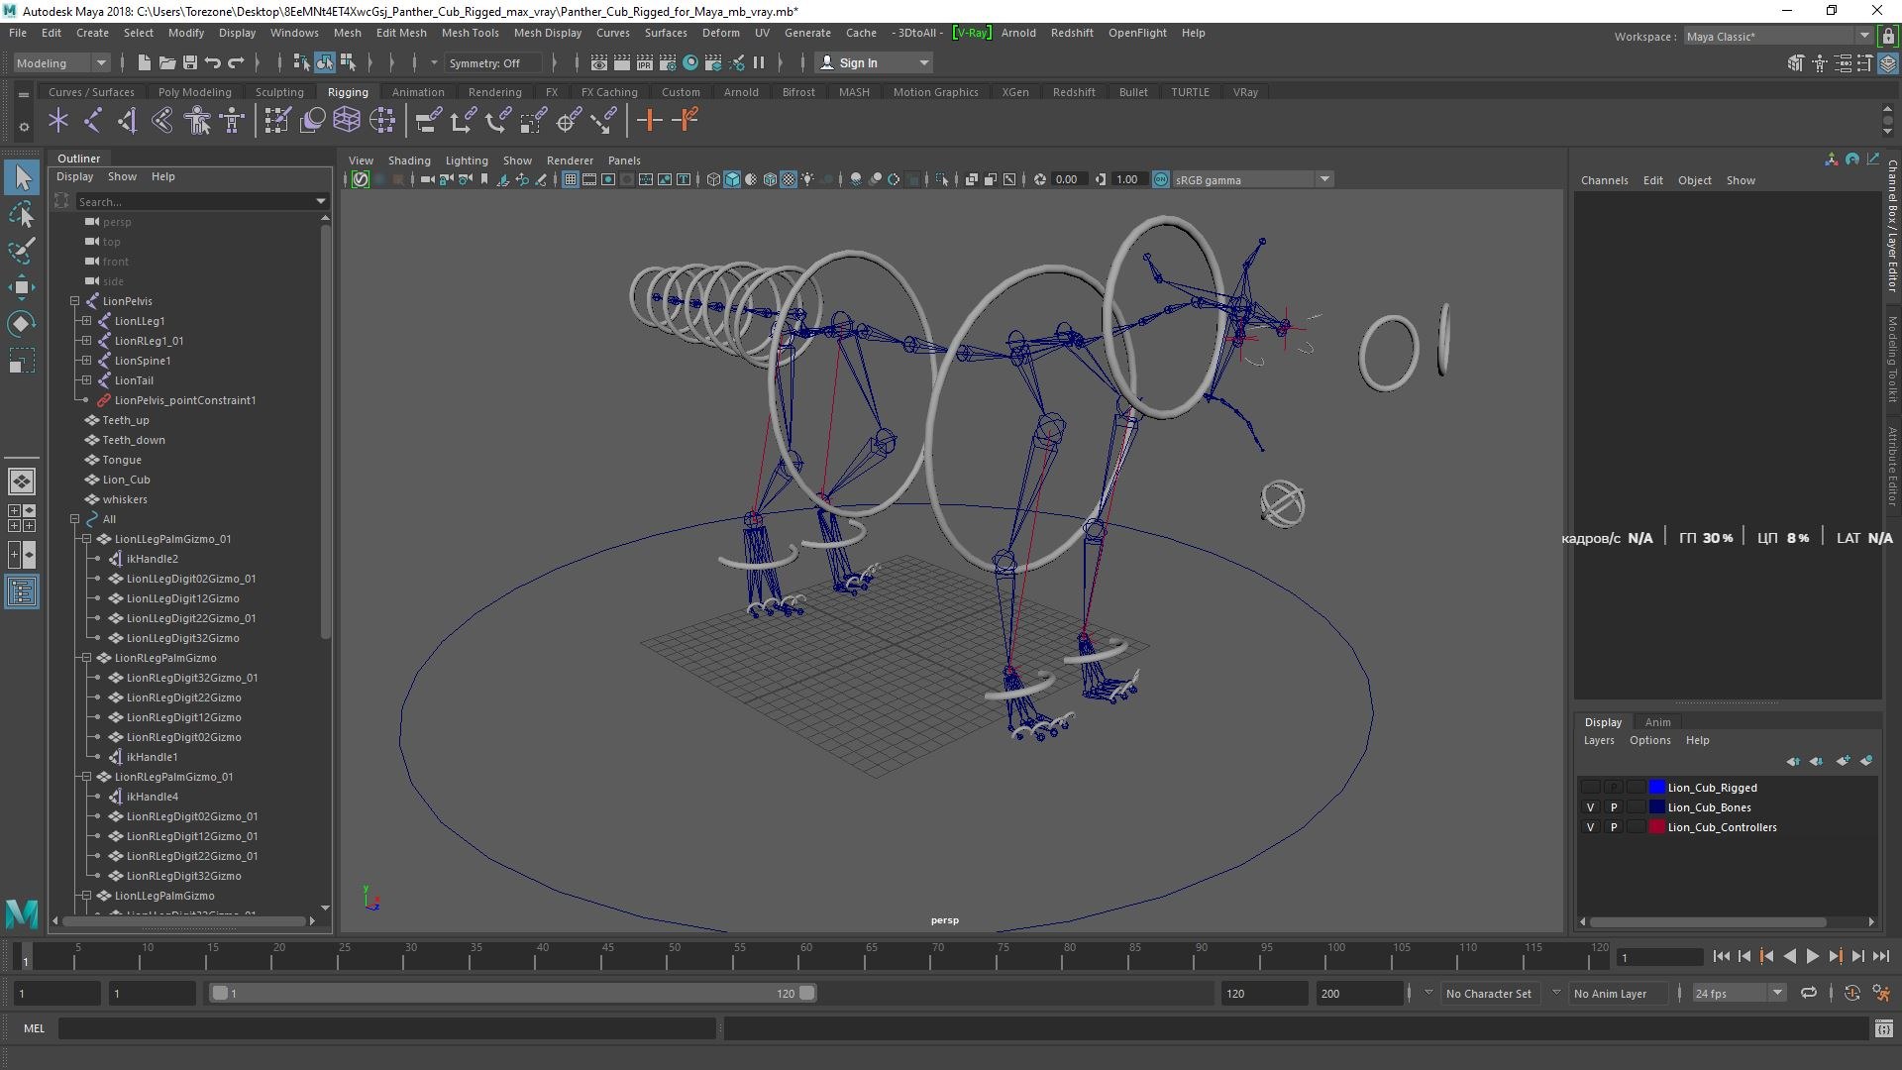Toggle wireframe shading in viewport toolbar
The height and width of the screenshot is (1070, 1902).
(713, 179)
